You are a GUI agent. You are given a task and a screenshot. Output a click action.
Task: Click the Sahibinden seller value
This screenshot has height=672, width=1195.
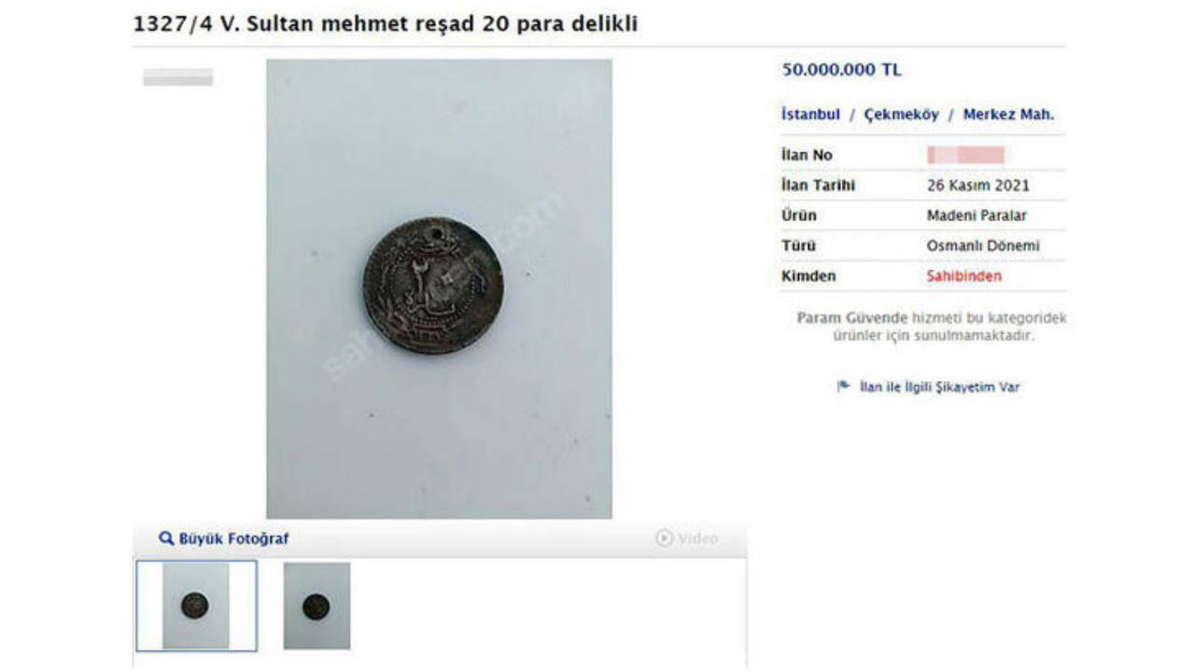pyautogui.click(x=963, y=276)
